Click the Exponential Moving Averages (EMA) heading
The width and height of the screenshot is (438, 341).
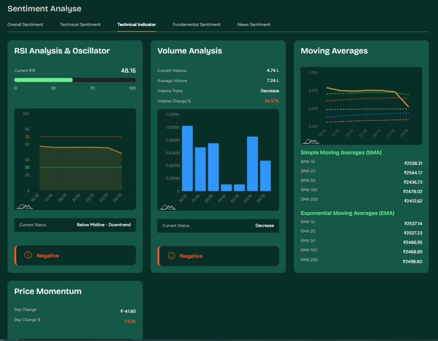pyautogui.click(x=347, y=213)
